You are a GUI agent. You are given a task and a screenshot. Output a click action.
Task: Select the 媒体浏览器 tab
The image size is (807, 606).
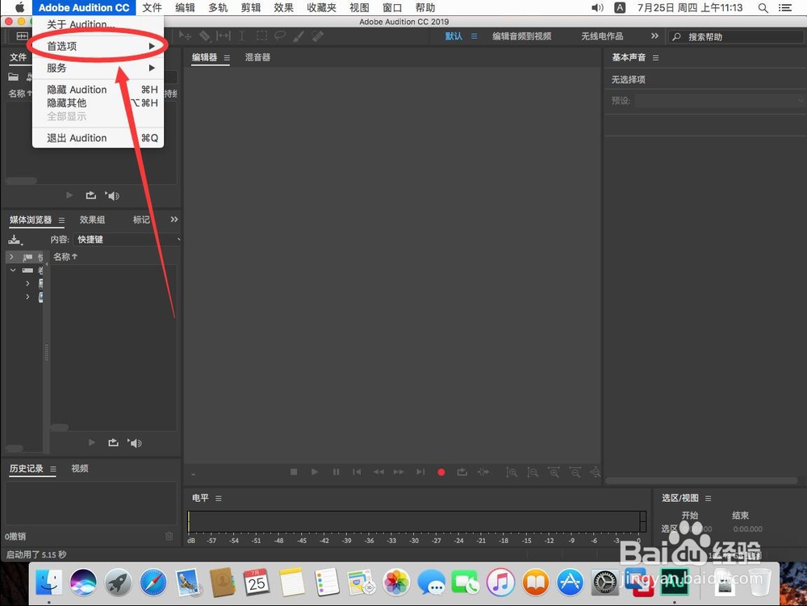pos(31,219)
